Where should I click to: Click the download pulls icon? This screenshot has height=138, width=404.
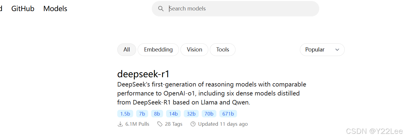point(120,124)
